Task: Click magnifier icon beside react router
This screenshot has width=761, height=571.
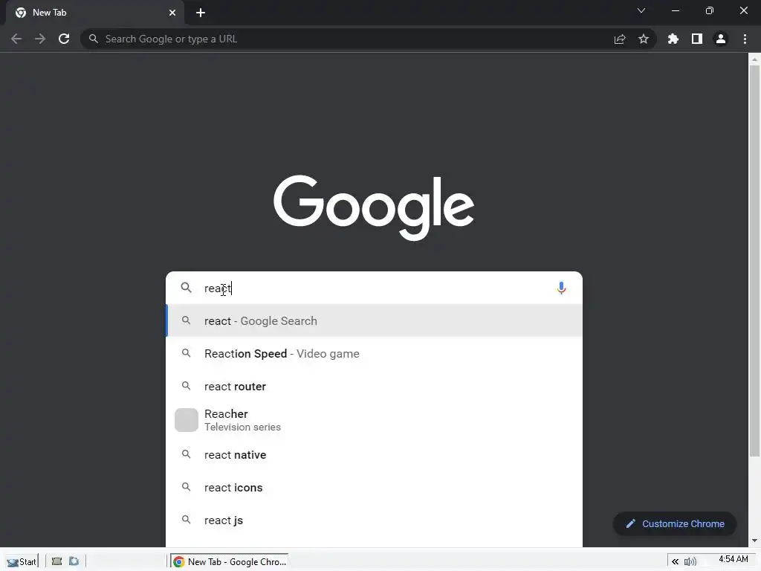Action: pyautogui.click(x=186, y=386)
